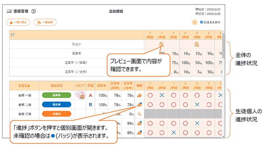Open progress chart for 数研 一朗
265x146 pixels.
pos(139,95)
